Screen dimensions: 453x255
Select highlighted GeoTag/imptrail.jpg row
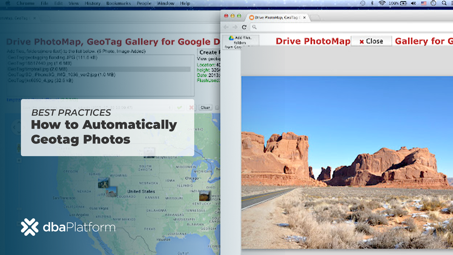point(99,69)
